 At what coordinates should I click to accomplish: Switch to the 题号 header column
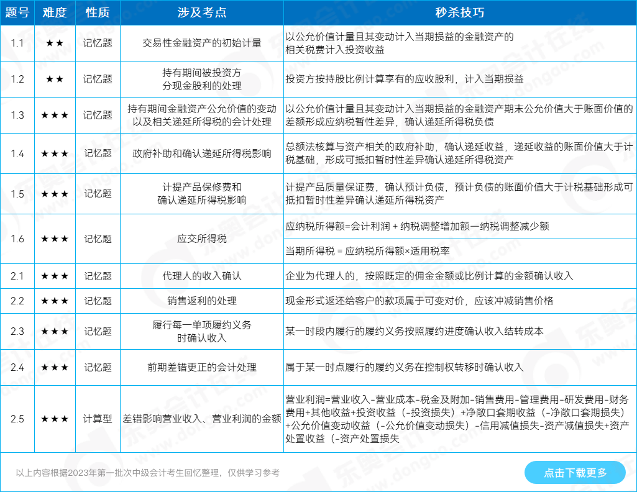18,12
